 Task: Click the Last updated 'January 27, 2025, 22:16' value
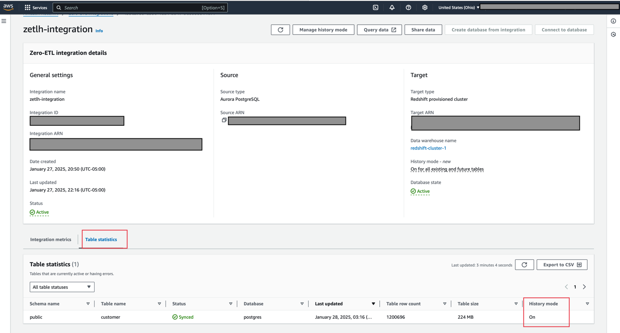[x=68, y=190]
